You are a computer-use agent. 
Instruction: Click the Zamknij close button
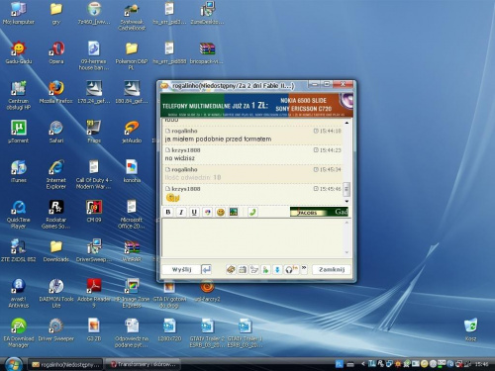point(332,269)
